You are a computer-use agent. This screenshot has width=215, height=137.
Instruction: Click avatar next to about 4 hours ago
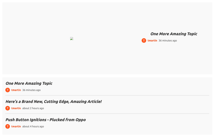click(8, 127)
